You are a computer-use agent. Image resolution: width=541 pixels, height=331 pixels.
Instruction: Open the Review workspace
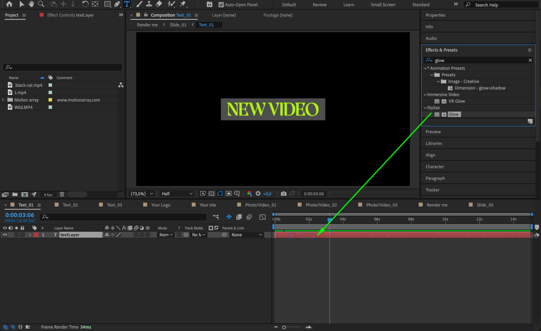tap(319, 5)
